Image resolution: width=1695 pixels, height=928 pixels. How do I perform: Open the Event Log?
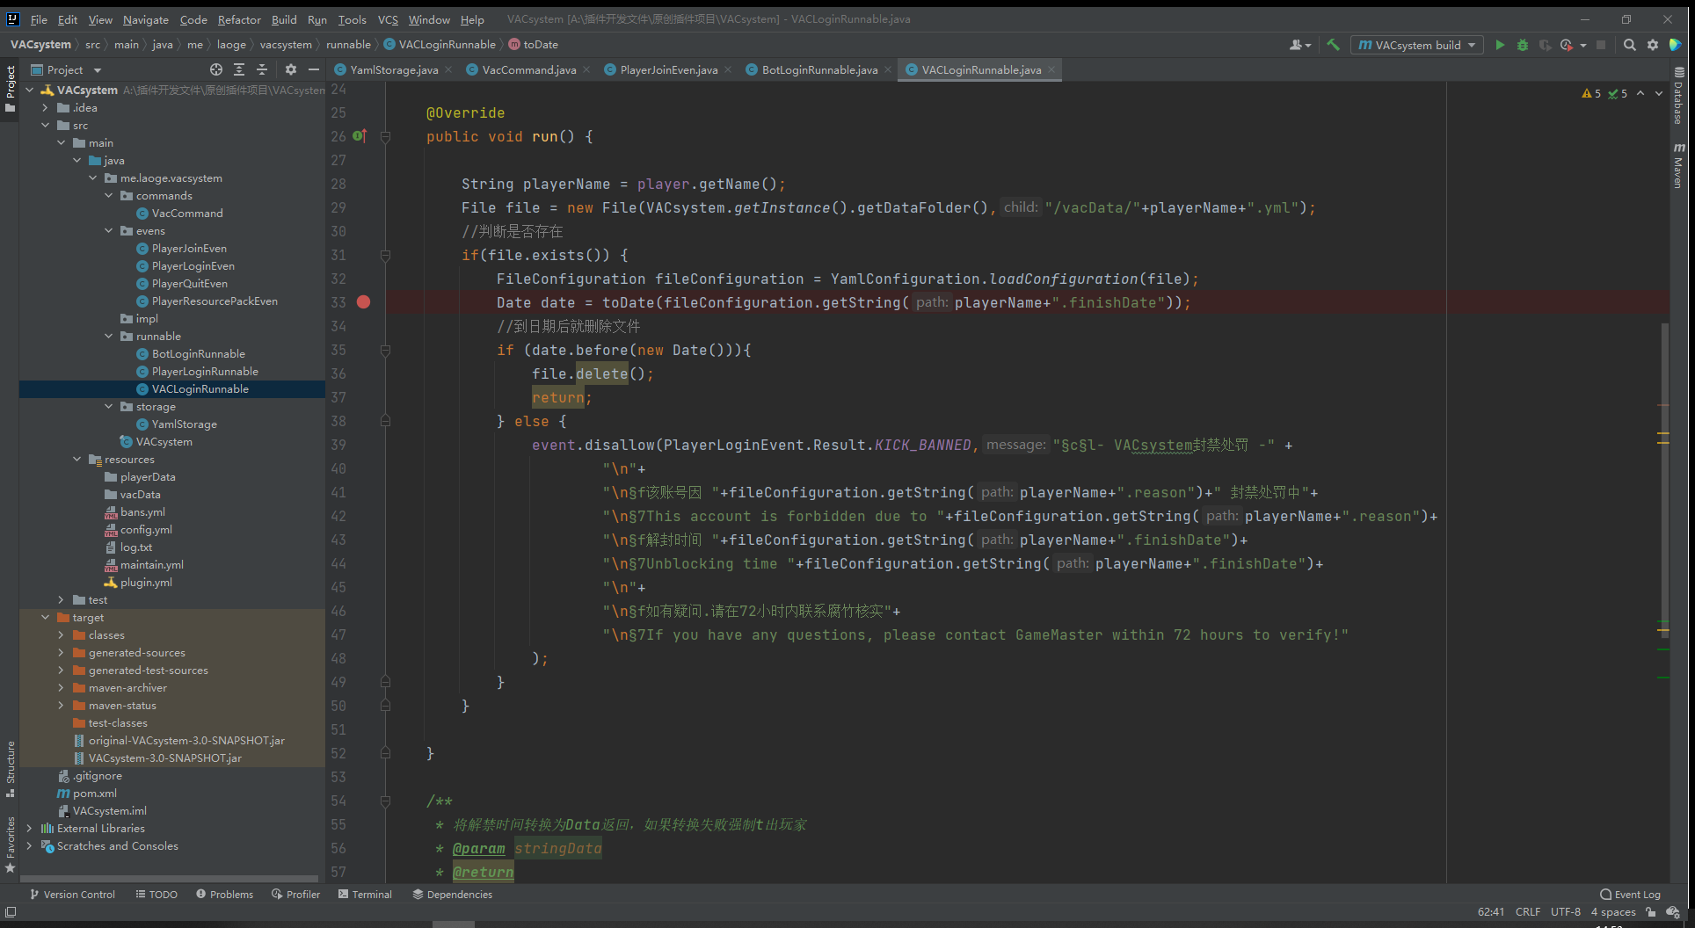coord(1630,895)
